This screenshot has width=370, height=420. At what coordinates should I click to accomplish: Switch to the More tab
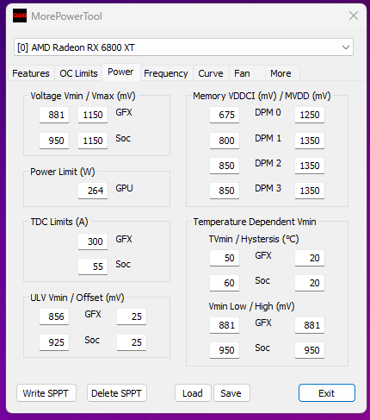pos(281,73)
